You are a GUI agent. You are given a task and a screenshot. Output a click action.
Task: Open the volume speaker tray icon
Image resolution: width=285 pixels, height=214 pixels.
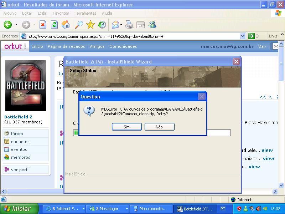[x=258, y=209]
